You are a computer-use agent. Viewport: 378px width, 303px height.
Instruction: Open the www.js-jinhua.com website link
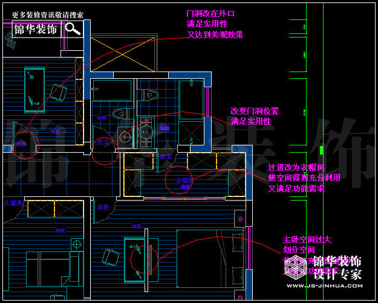pyautogui.click(x=324, y=286)
